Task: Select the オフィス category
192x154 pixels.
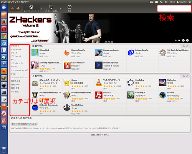Action: 14,53
